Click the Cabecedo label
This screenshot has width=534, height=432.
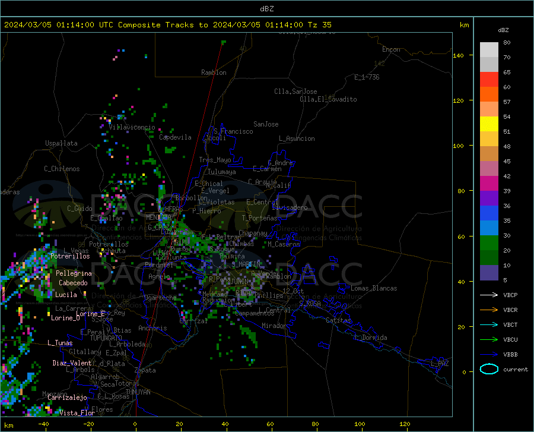pyautogui.click(x=73, y=283)
